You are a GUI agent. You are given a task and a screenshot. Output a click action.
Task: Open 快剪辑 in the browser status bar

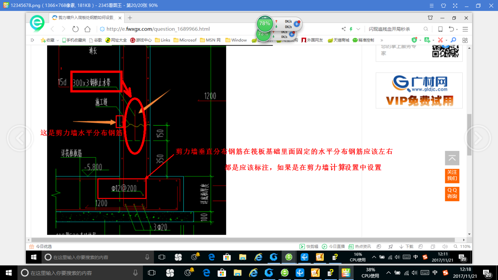[x=309, y=246]
